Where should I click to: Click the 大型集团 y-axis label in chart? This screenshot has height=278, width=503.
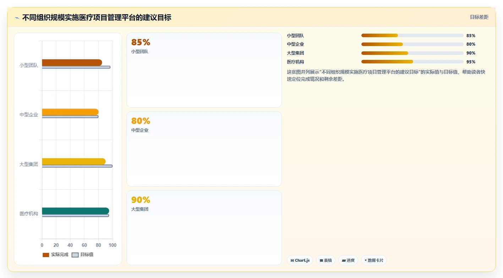coord(29,164)
